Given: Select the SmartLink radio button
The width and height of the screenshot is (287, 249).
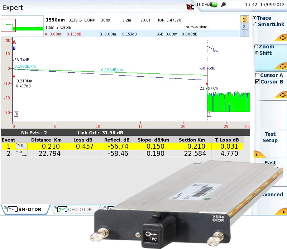Looking at the screenshot, I should tap(255, 24).
